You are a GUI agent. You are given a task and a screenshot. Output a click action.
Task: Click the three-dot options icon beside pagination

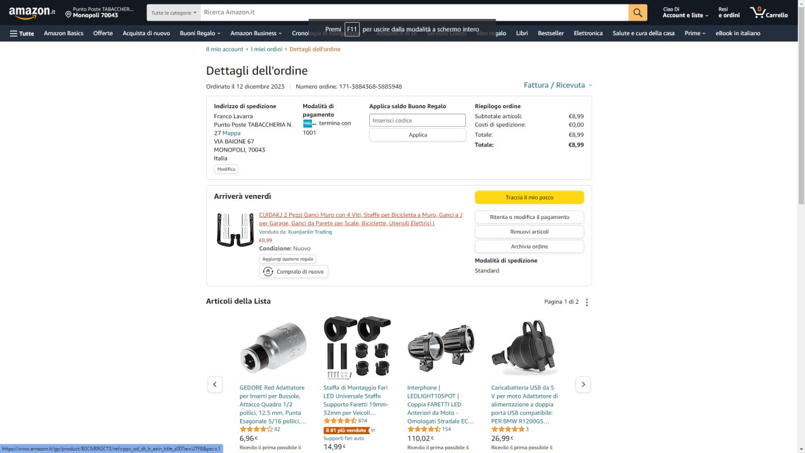587,302
